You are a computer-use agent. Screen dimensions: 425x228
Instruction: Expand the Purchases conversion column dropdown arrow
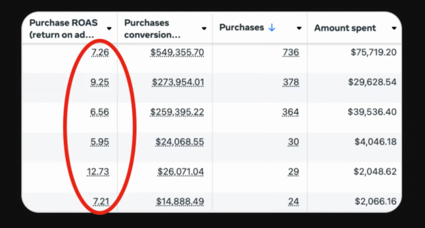point(204,29)
